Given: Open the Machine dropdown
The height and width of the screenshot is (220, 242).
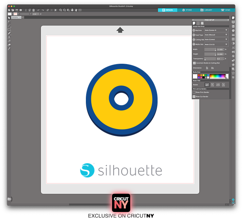Looking at the screenshot, I should [x=216, y=30].
